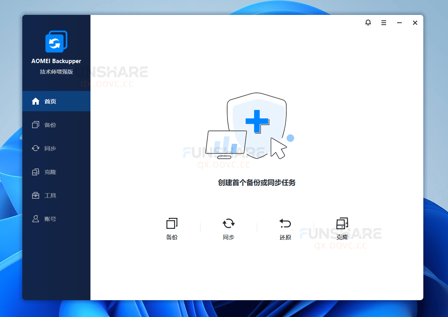
Task: Select the 克隆 clone icon in sidebar
Action: pos(36,172)
